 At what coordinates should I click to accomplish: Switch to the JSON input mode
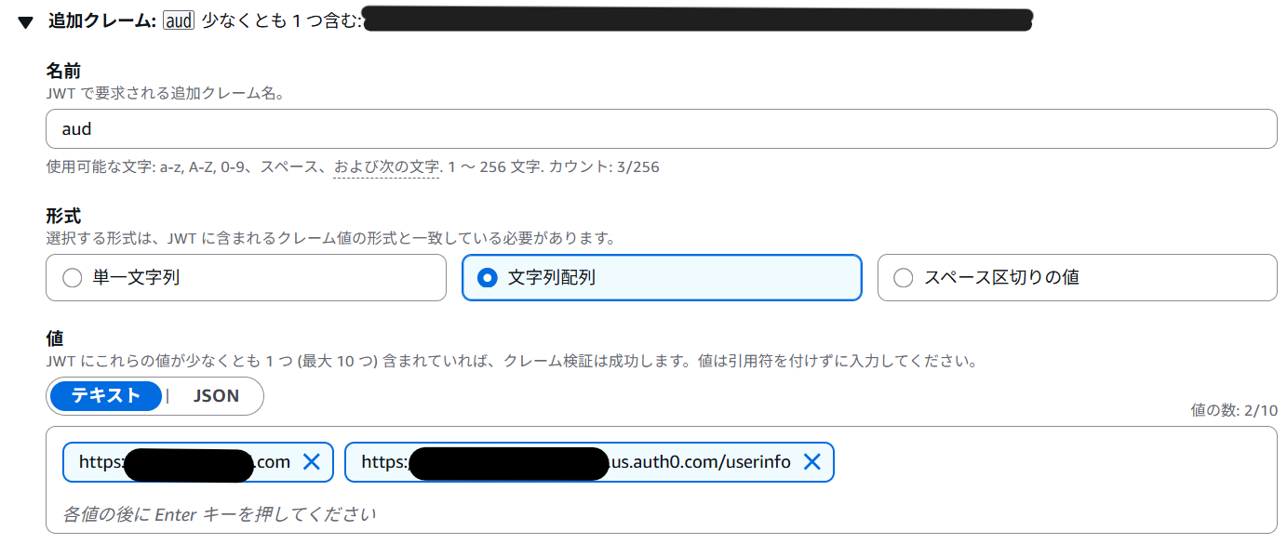pyautogui.click(x=217, y=396)
